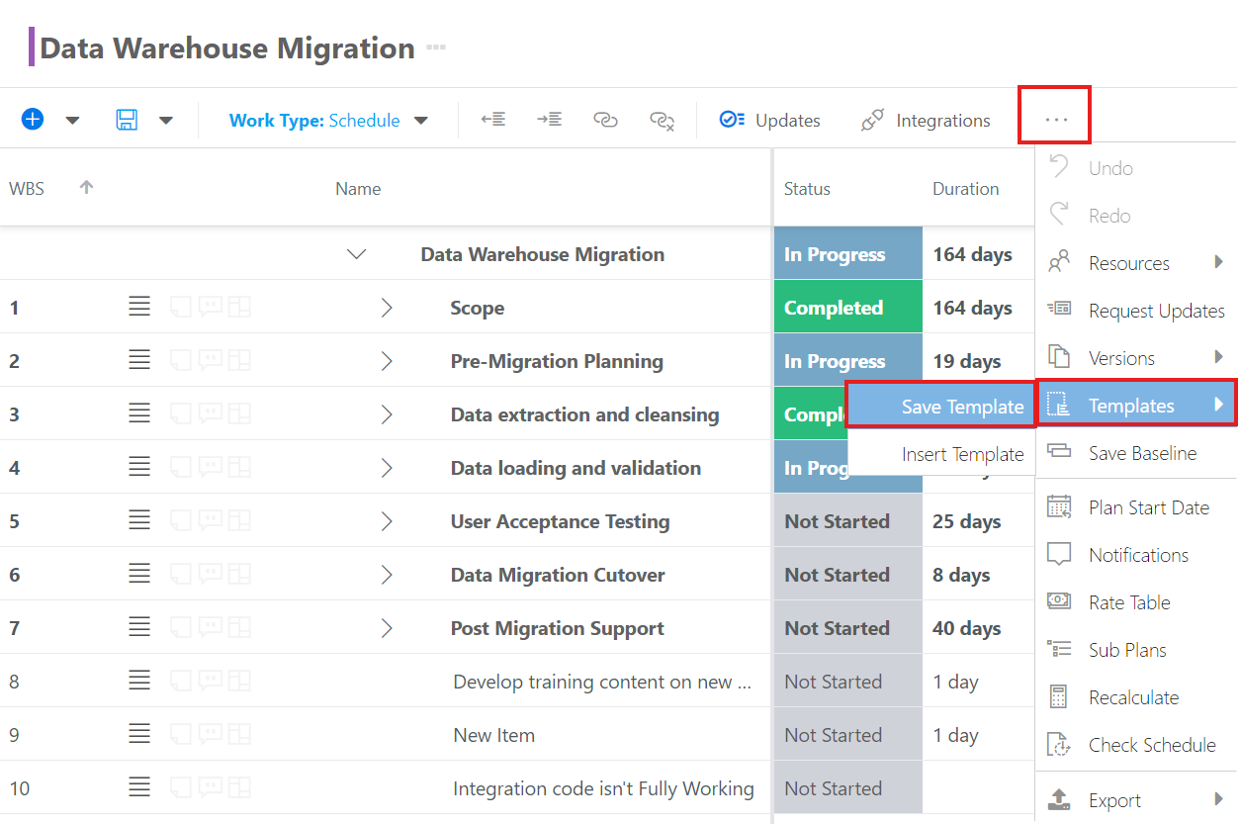Open hamburger menu icon on row 5

click(x=139, y=521)
